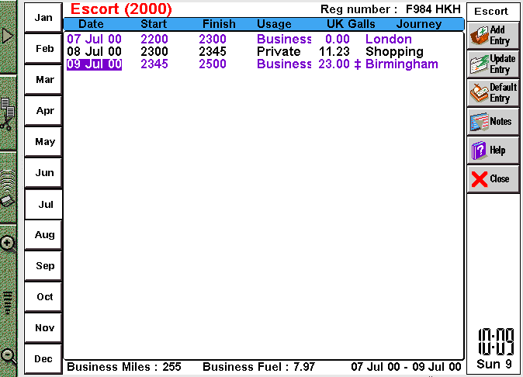Click the Escort title button at top right
The height and width of the screenshot is (377, 523).
click(492, 12)
